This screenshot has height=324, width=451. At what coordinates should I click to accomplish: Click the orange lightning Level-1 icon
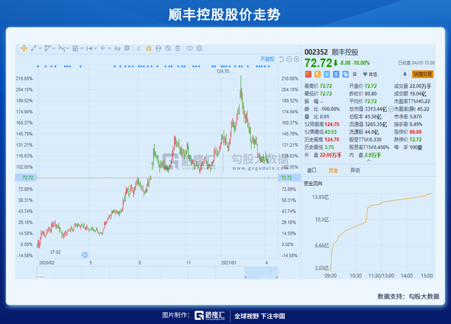point(318,74)
